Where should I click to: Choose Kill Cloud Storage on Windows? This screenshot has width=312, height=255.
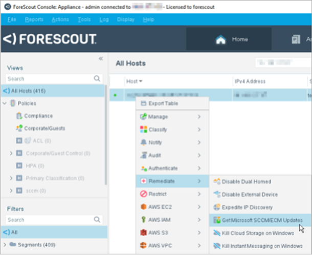tap(260, 233)
